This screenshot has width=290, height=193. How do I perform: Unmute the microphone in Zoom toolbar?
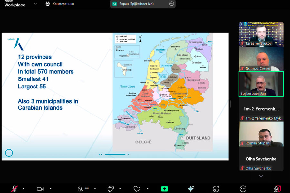15,189
